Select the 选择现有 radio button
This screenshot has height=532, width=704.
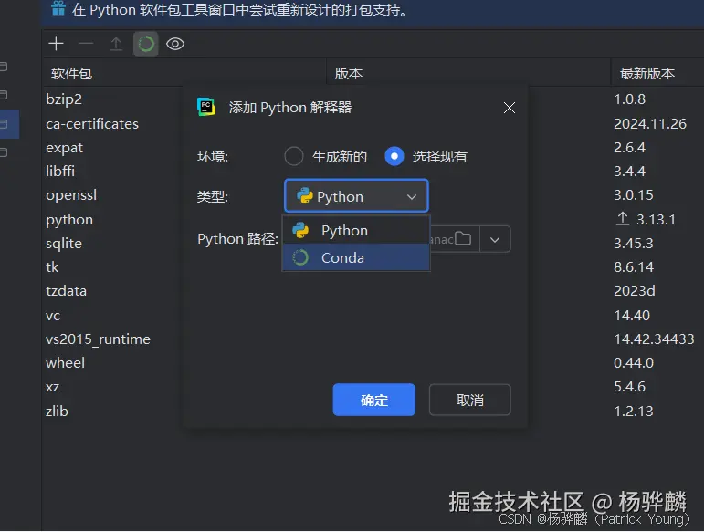click(x=394, y=156)
